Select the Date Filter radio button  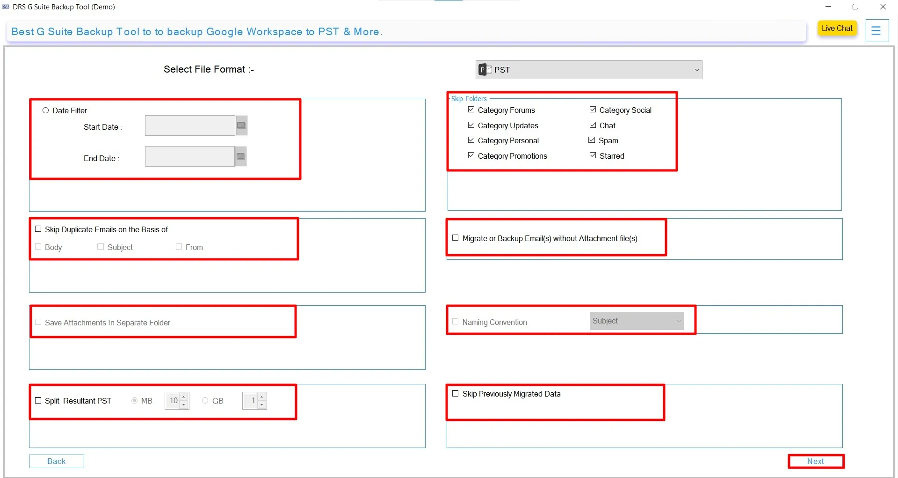pos(45,110)
